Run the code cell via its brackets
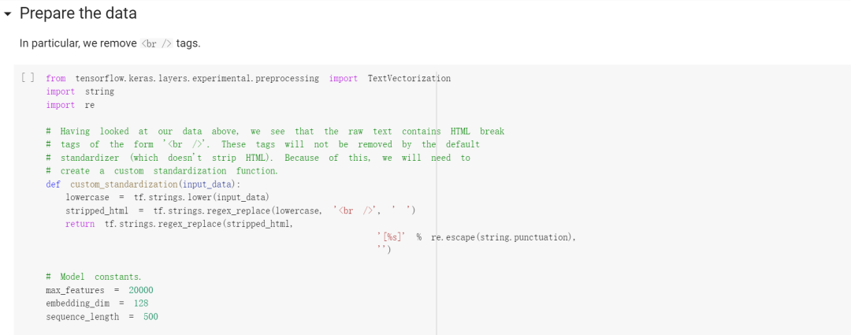The width and height of the screenshot is (851, 335). tap(28, 78)
